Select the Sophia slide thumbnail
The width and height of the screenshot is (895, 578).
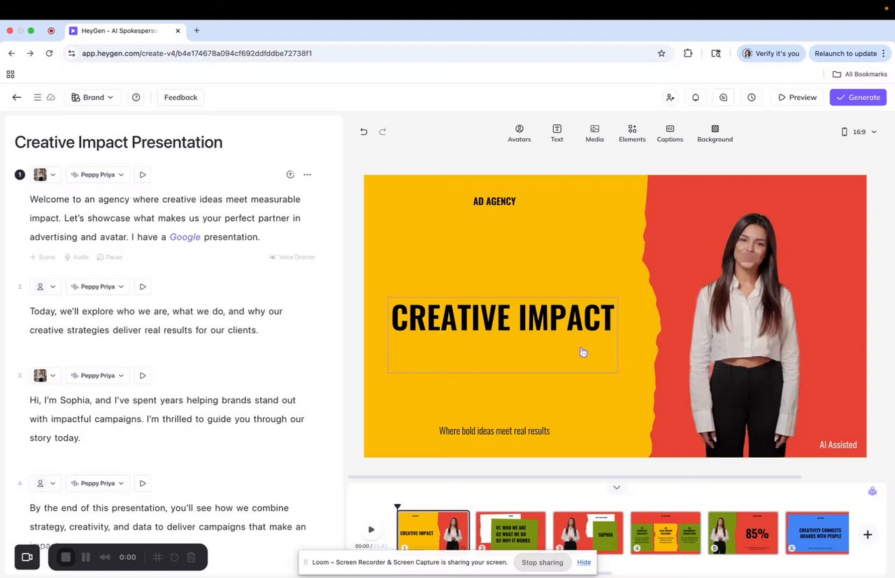pyautogui.click(x=588, y=533)
